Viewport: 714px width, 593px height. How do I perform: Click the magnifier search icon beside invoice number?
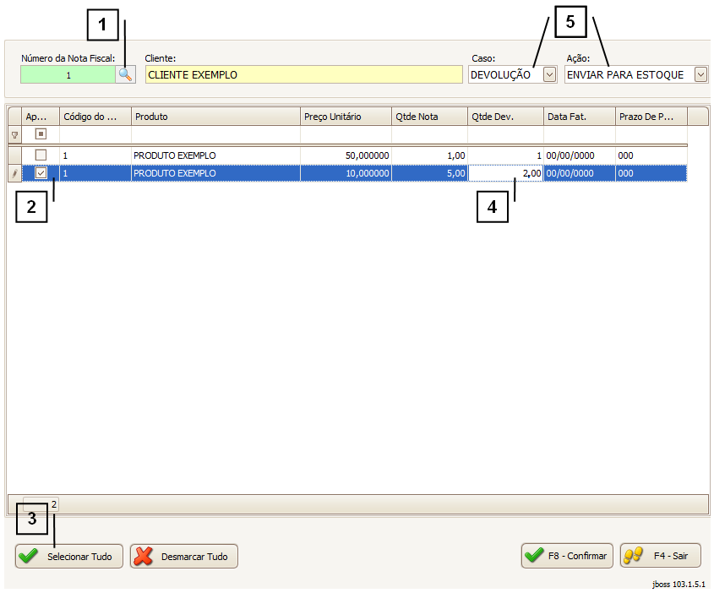click(125, 74)
